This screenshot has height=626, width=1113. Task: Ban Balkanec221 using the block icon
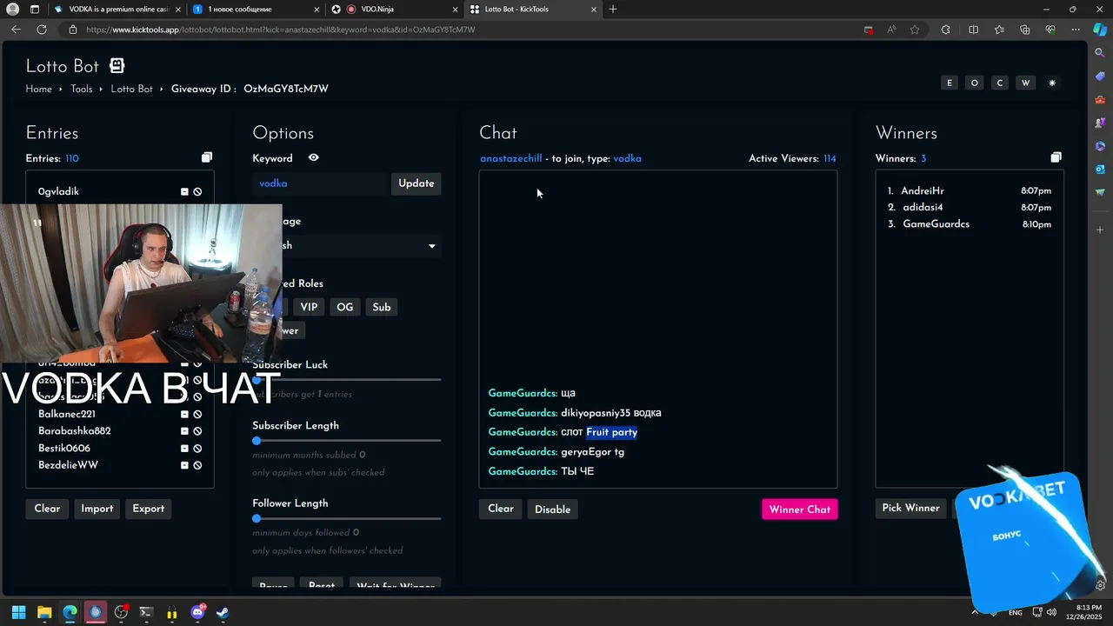coord(197,414)
